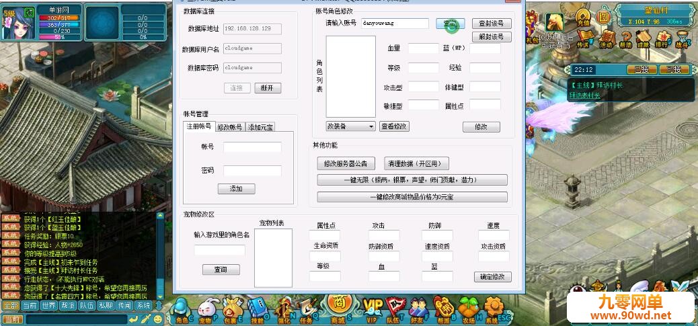Follow the 拜访老村长 quest link
This screenshot has height=326, width=698.
[584, 95]
